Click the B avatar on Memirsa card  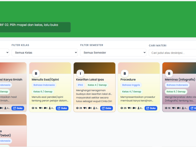point(169,73)
